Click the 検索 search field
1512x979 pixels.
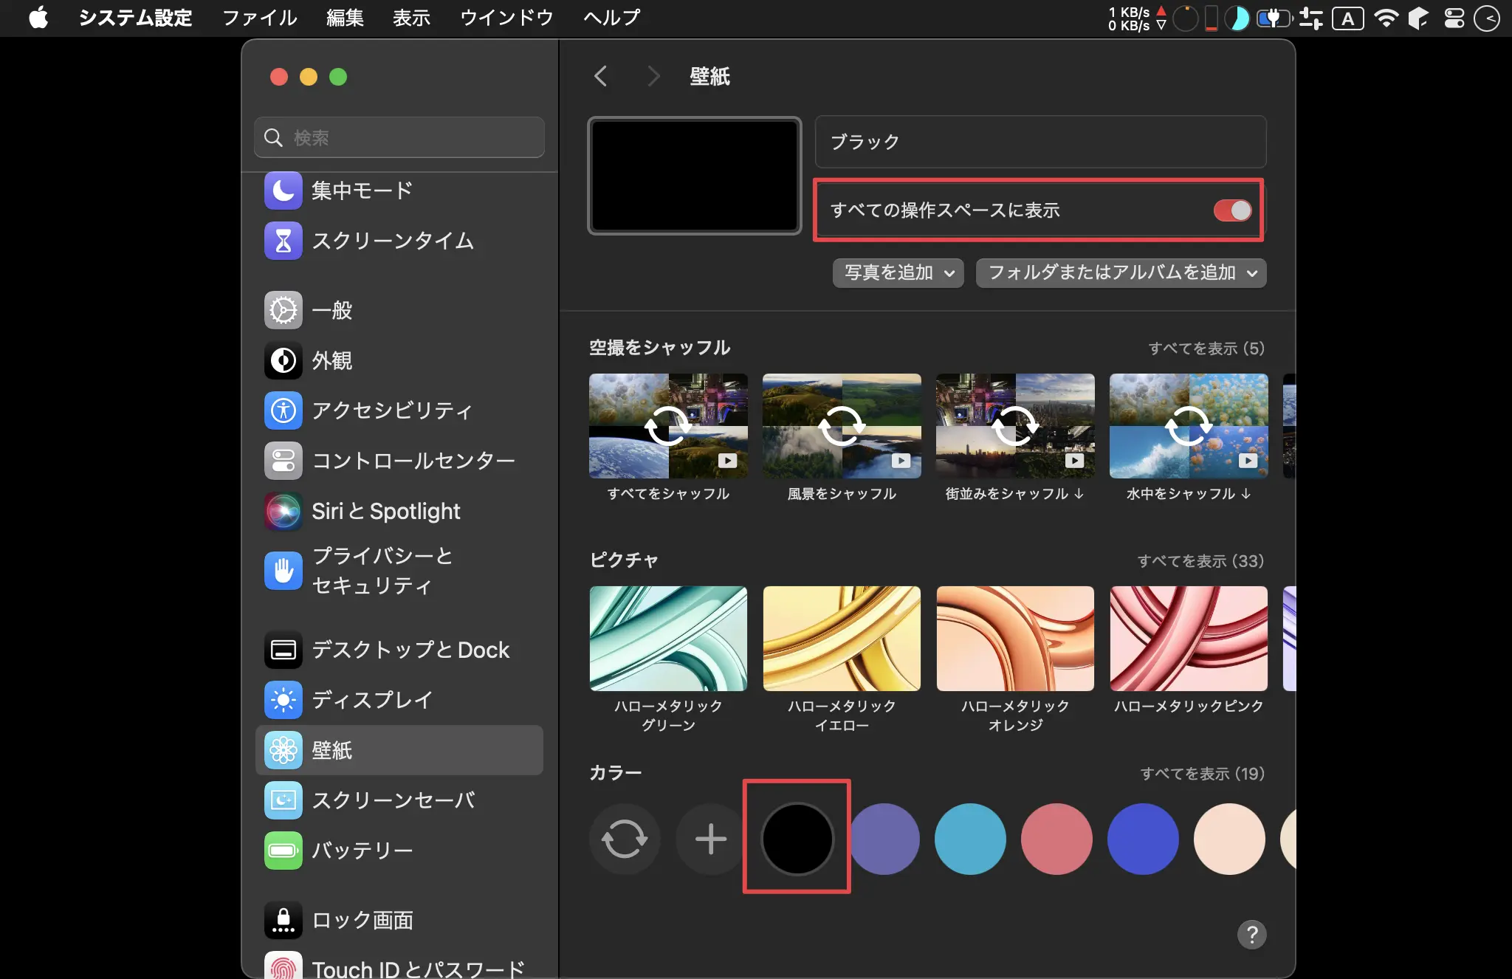pos(399,137)
